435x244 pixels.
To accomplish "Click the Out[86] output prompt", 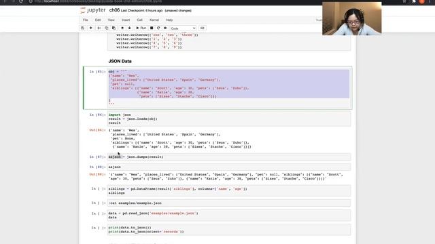I will 97,130.
